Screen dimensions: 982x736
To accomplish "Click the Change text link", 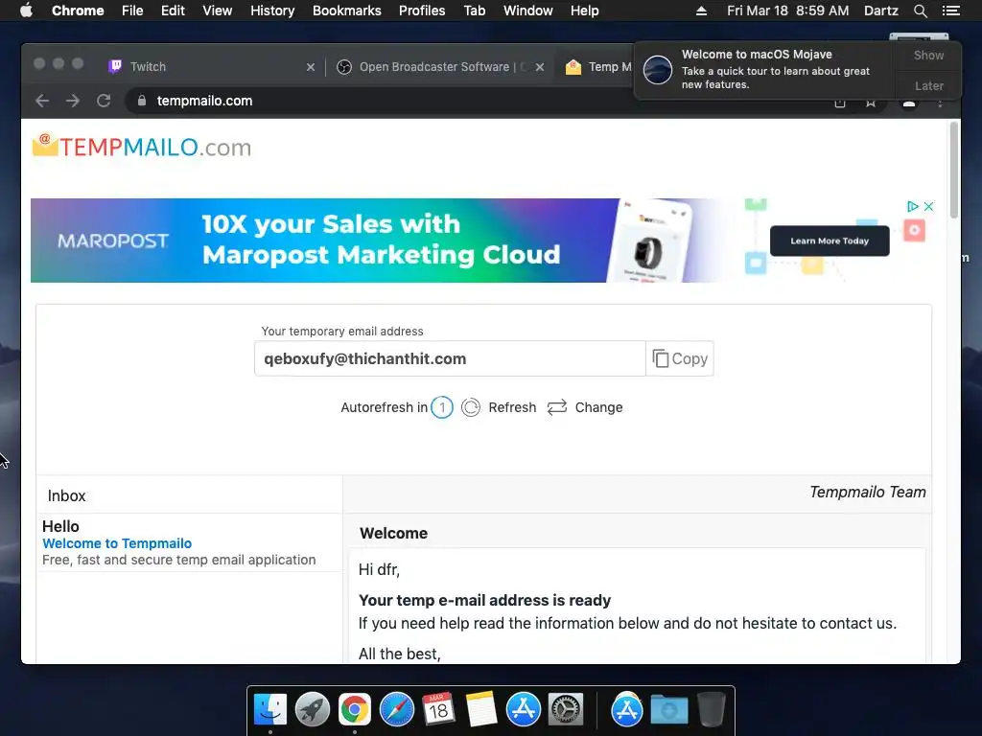I will 598,407.
